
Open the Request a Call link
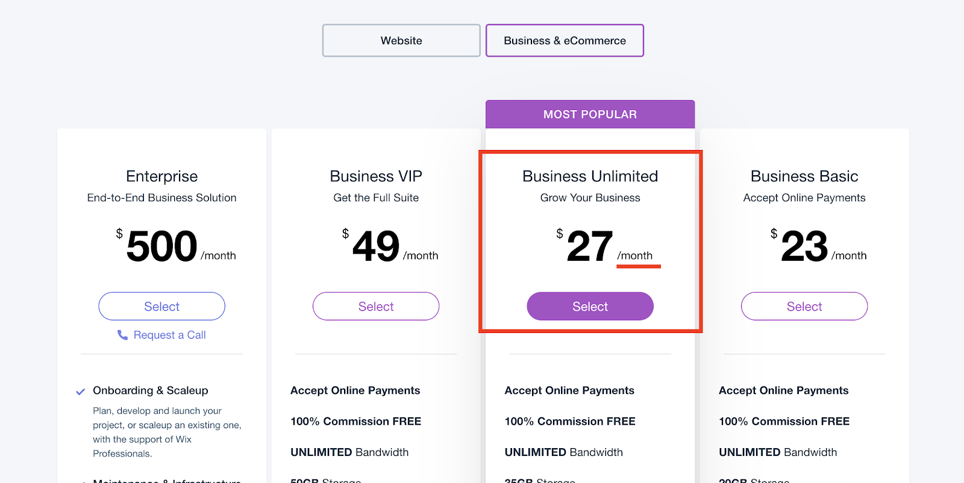pyautogui.click(x=169, y=335)
